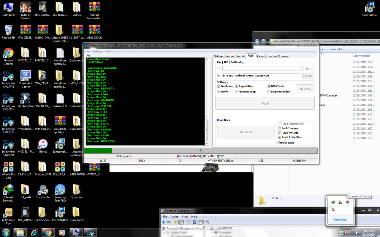Toggle Read FW Info checkbox
The width and height of the screenshot is (380, 237).
pos(279,133)
